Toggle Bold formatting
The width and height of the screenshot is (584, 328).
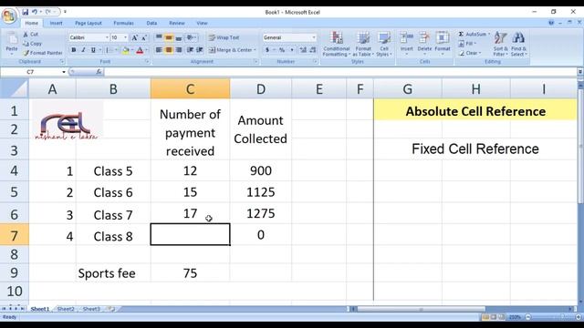click(73, 50)
